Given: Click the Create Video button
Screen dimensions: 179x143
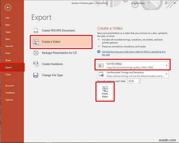Looking at the screenshot, I should [105, 92].
